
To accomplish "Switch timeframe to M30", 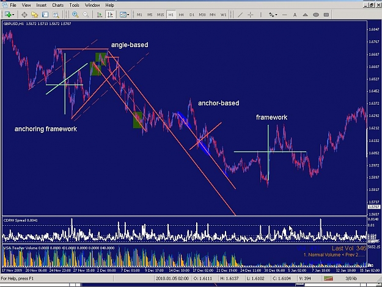I will pos(202,15).
